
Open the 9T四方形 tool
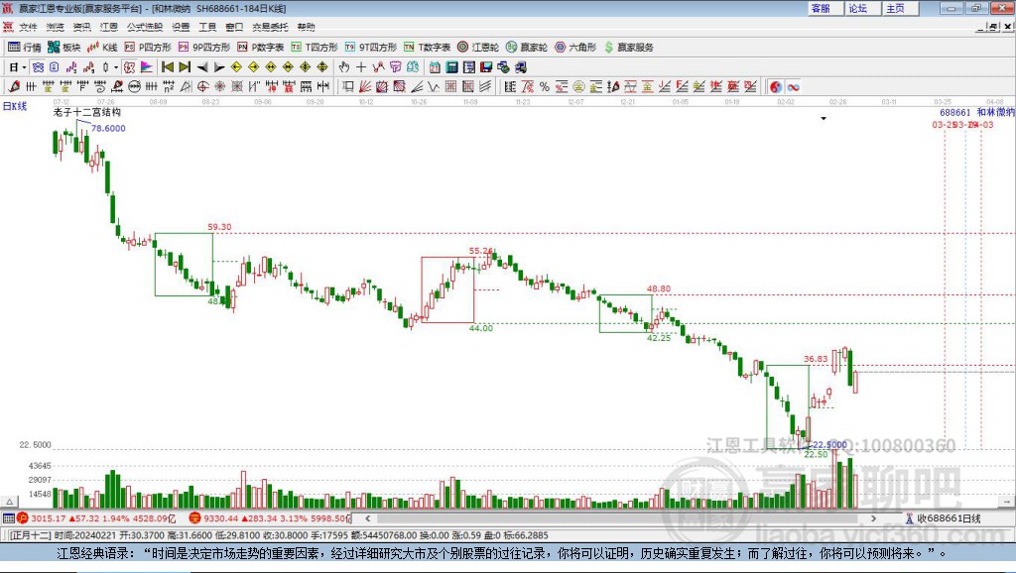371,48
